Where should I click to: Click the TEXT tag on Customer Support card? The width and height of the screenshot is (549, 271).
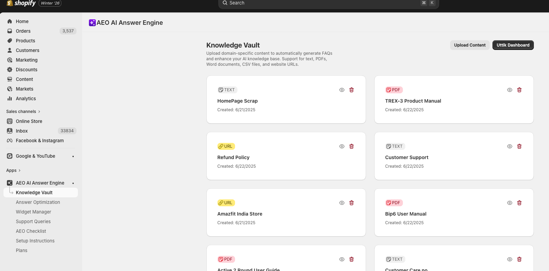[x=395, y=146]
